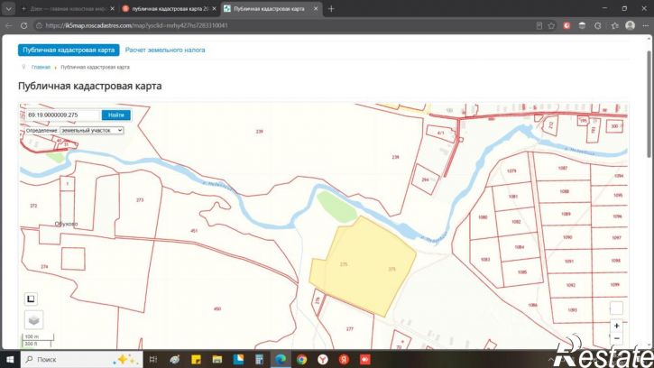Refresh the browser page
Viewport: 654px width, 368px height.
coord(23,25)
